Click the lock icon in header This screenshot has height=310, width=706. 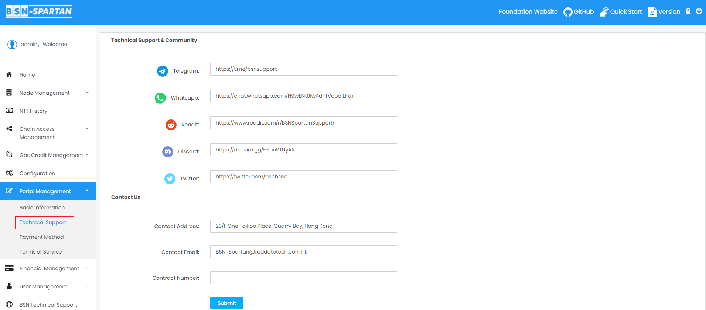(x=688, y=11)
